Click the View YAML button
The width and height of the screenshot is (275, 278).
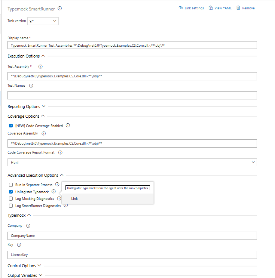[x=220, y=8]
